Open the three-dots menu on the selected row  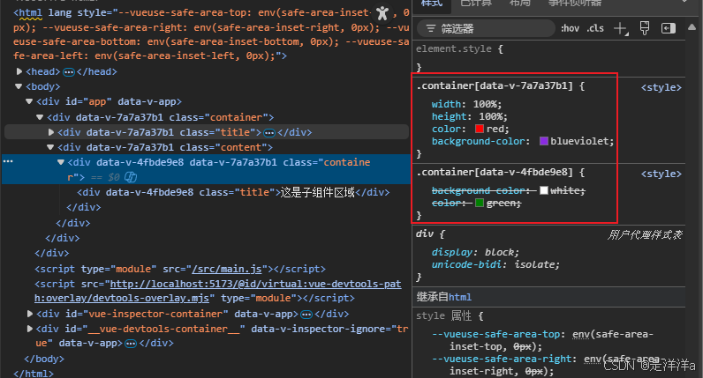point(8,161)
